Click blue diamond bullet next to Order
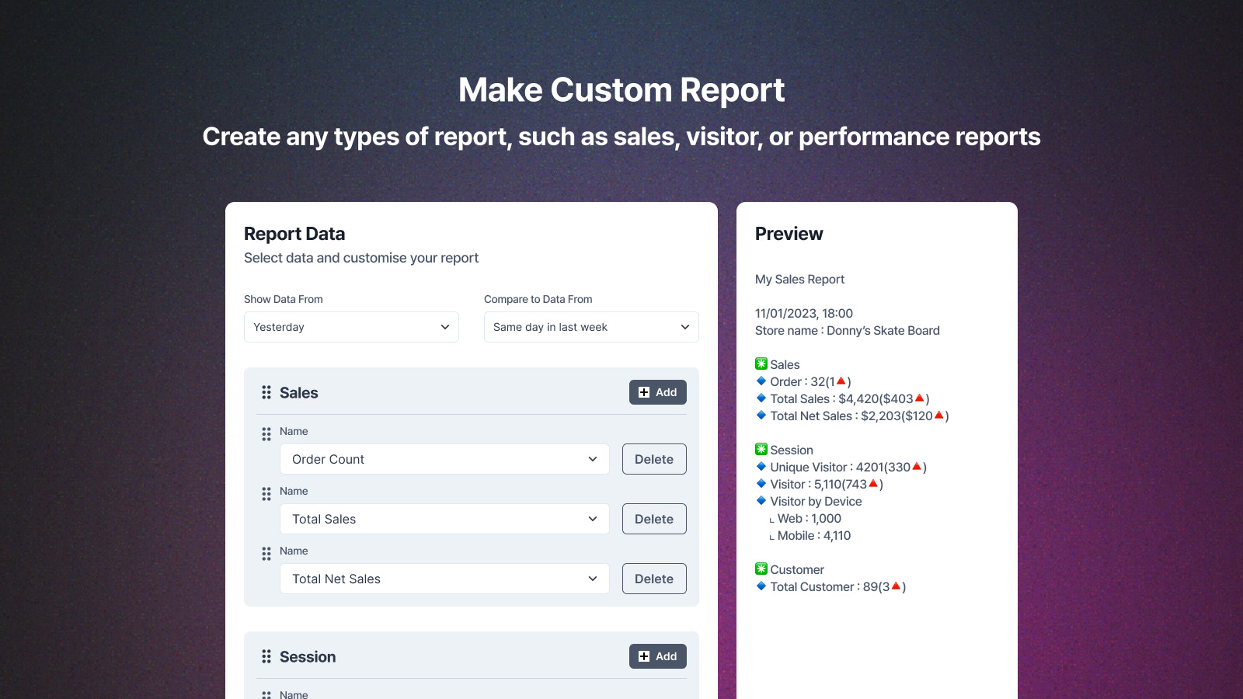The image size is (1243, 699). coord(761,381)
